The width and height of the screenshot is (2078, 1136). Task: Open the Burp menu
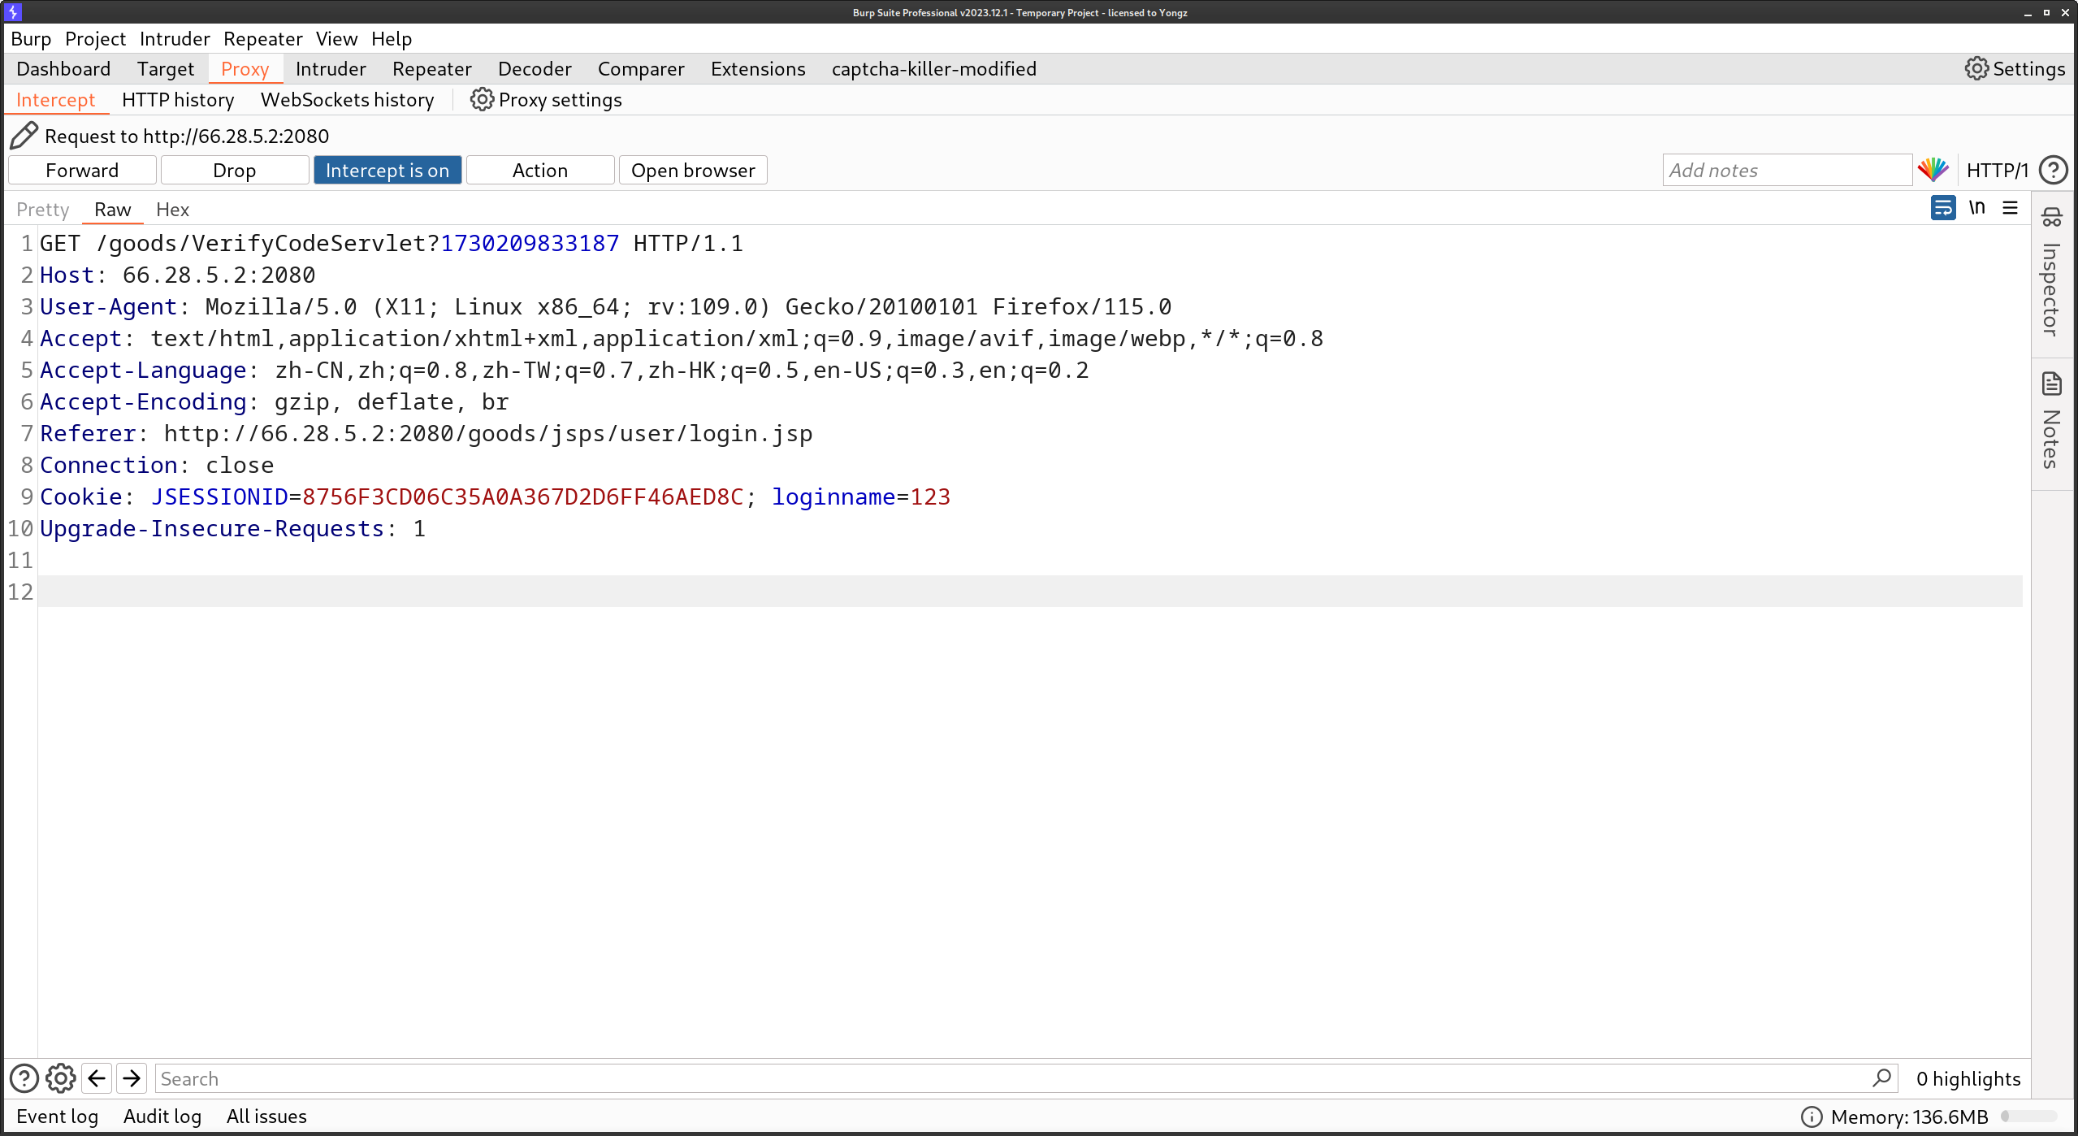pyautogui.click(x=31, y=39)
